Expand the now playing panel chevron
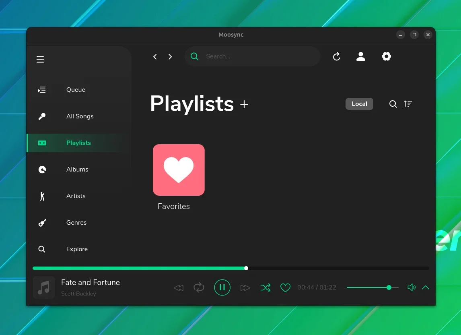 426,287
